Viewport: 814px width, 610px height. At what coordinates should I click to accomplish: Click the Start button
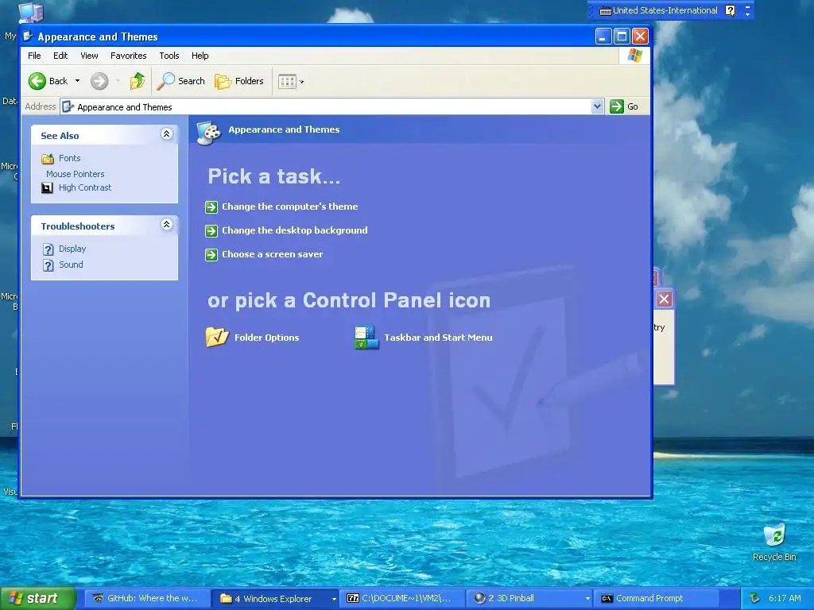(x=38, y=598)
